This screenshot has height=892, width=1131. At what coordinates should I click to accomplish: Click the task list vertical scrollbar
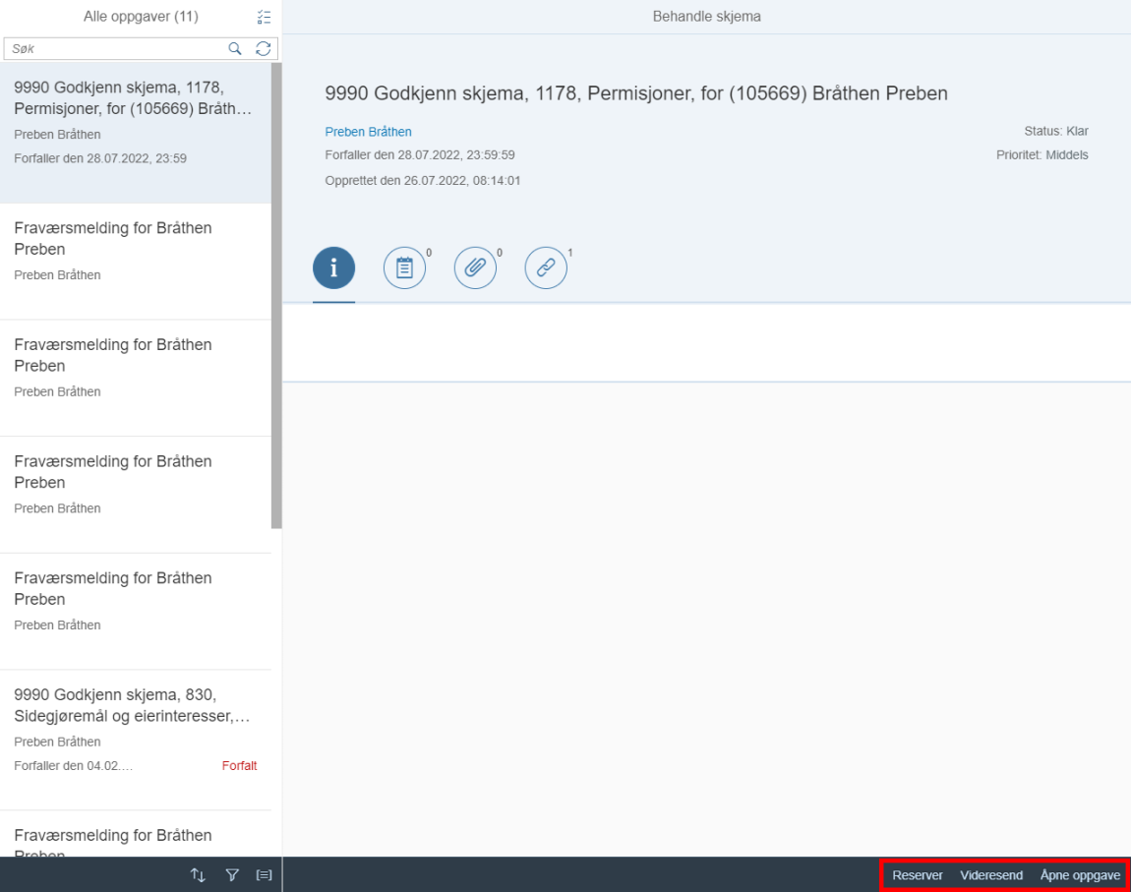click(x=276, y=296)
